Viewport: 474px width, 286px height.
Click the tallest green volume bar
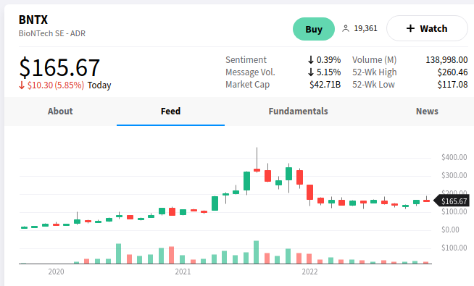(256, 252)
